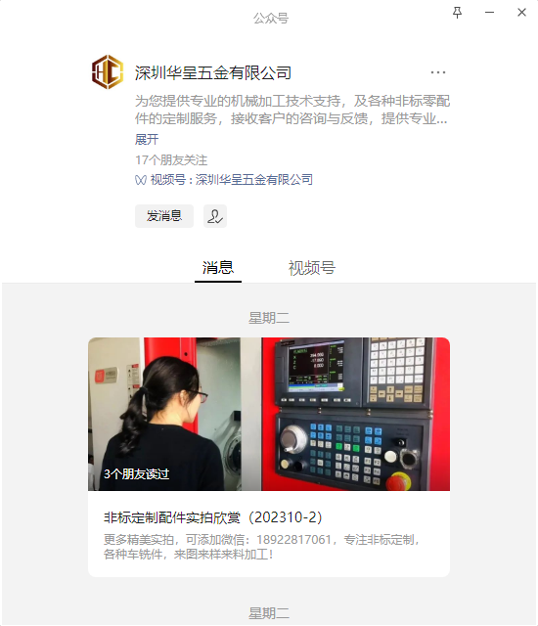Click the hexagonal HC company logo avatar
The image size is (538, 626).
(x=107, y=71)
